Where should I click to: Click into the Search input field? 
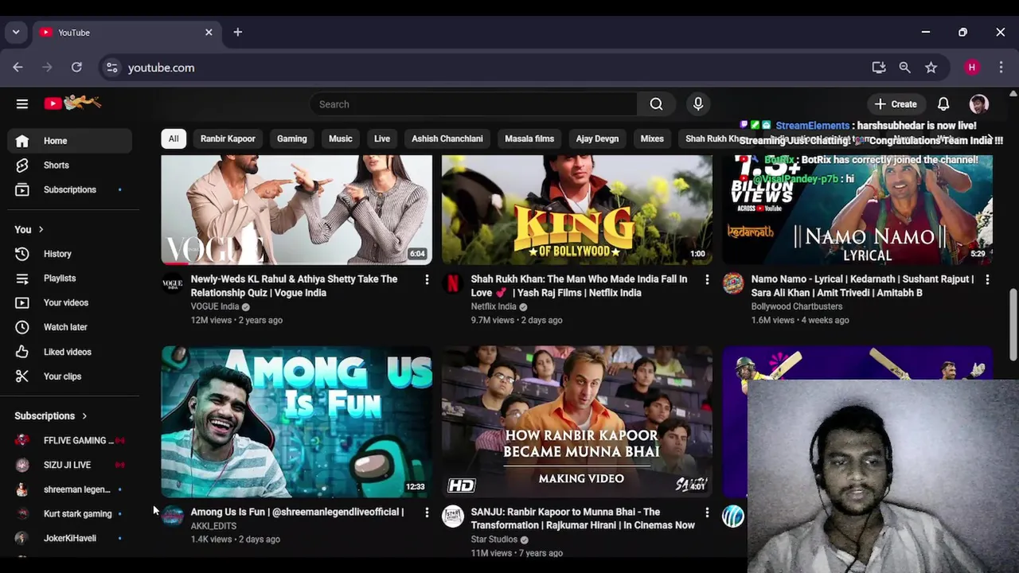click(x=473, y=104)
